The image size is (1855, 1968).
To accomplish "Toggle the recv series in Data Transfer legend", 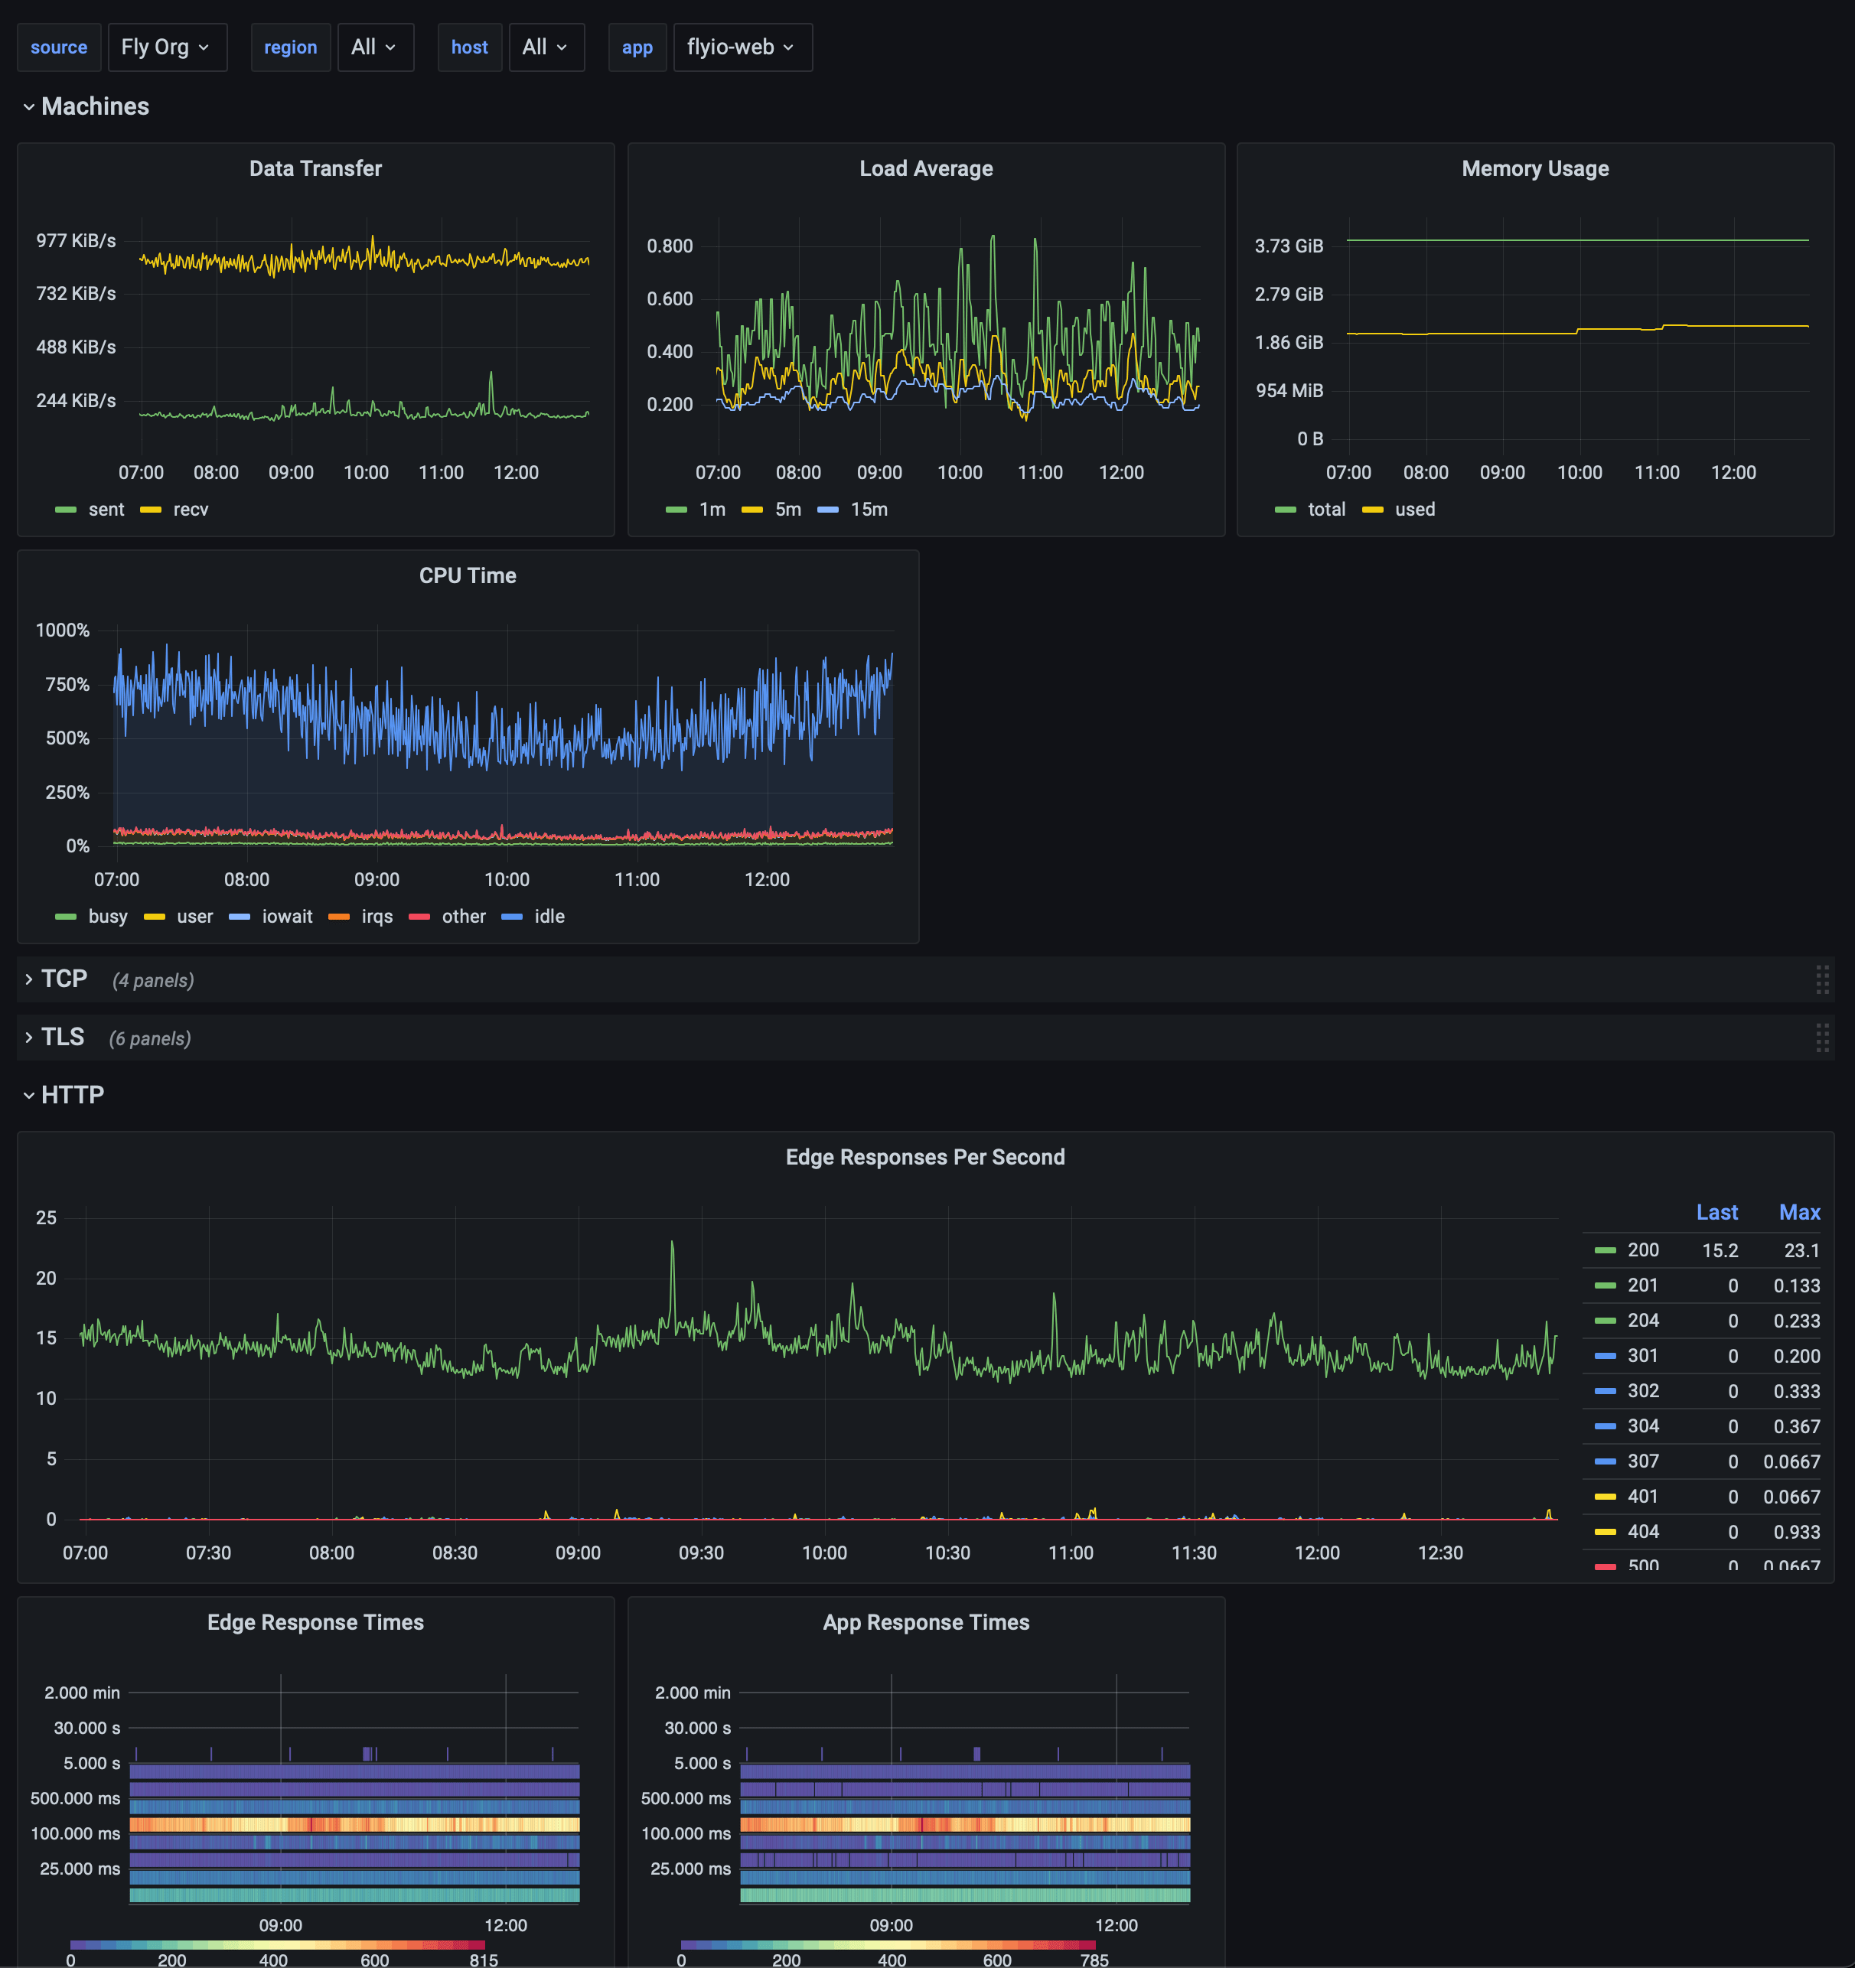I will (x=190, y=510).
